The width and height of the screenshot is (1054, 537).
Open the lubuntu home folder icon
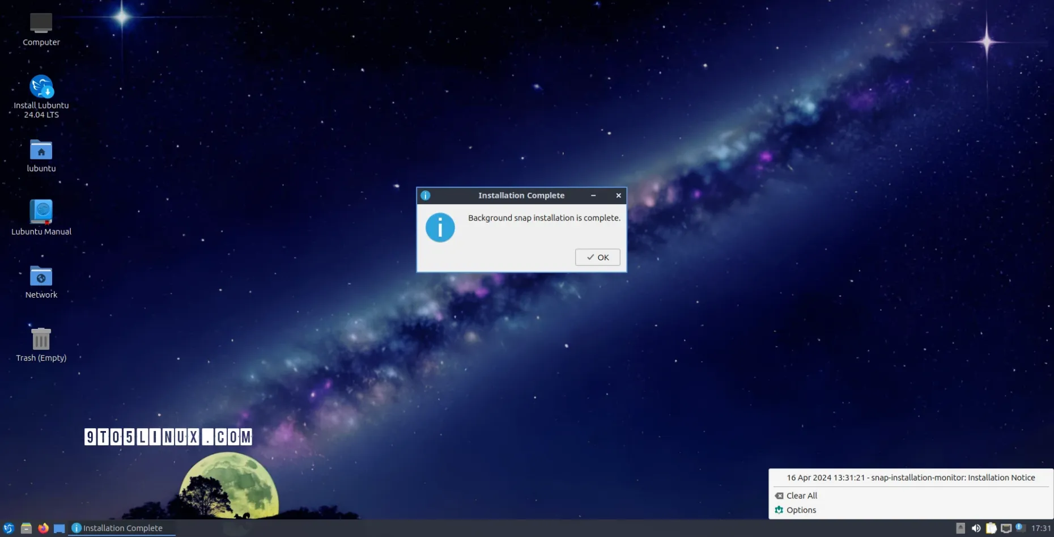41,151
